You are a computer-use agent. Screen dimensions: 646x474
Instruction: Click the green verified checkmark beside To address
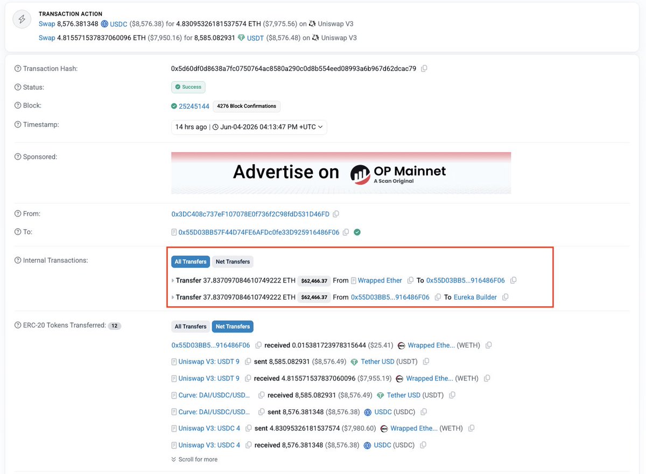coord(357,232)
